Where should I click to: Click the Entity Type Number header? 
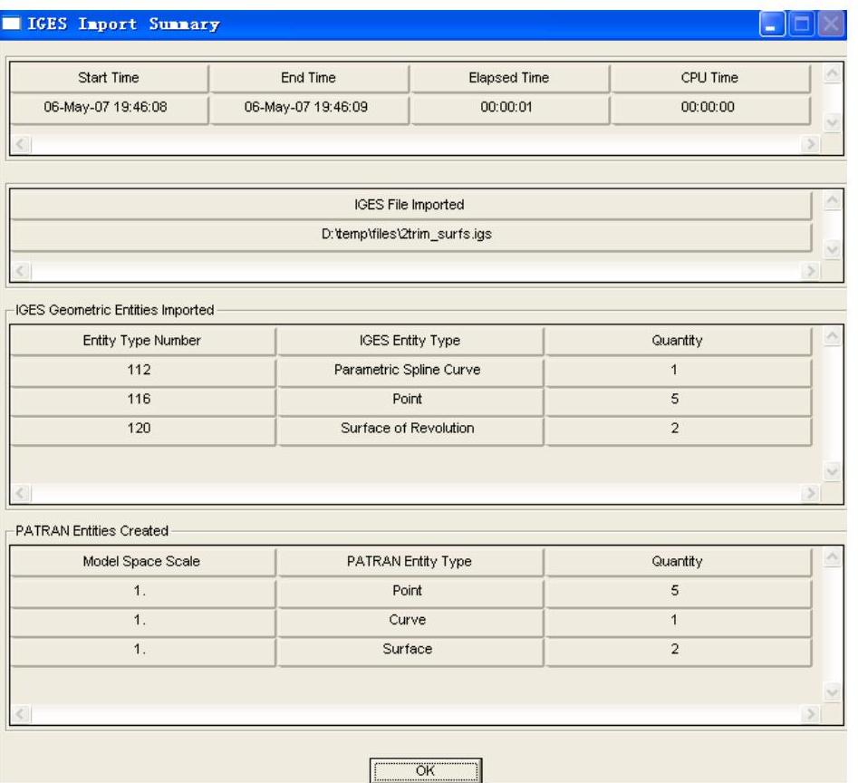(142, 341)
